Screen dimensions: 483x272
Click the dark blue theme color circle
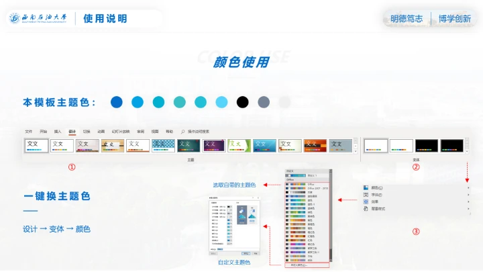(117, 102)
